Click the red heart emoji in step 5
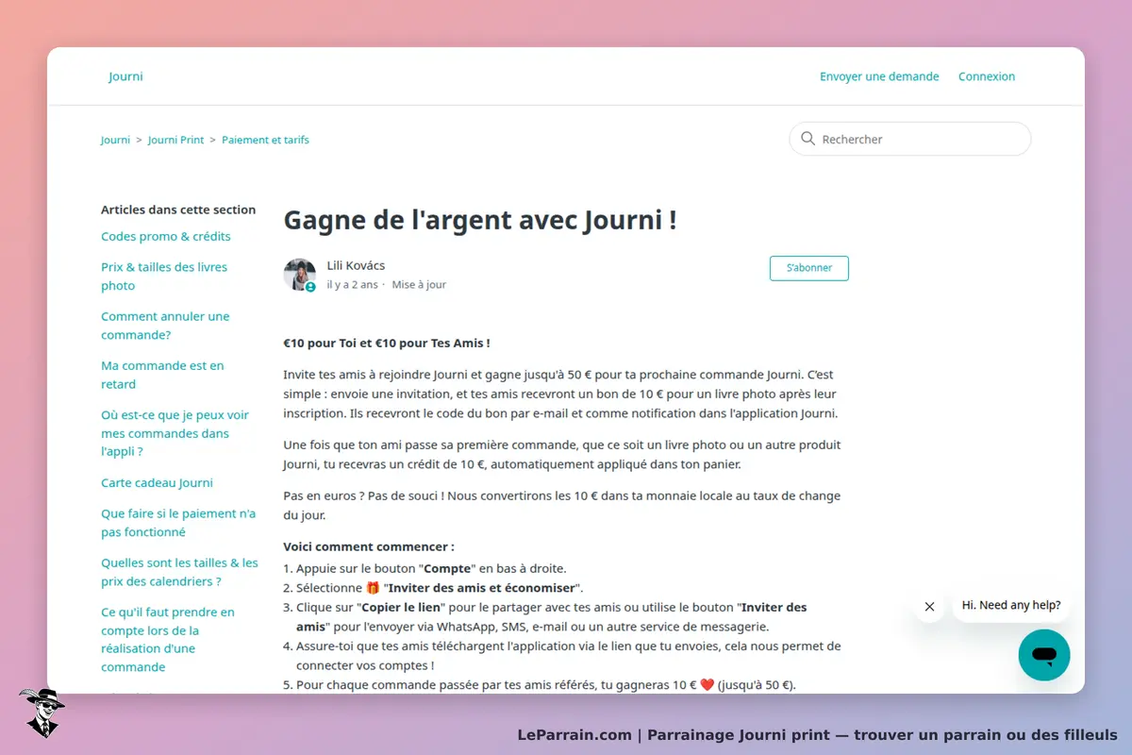 point(707,685)
